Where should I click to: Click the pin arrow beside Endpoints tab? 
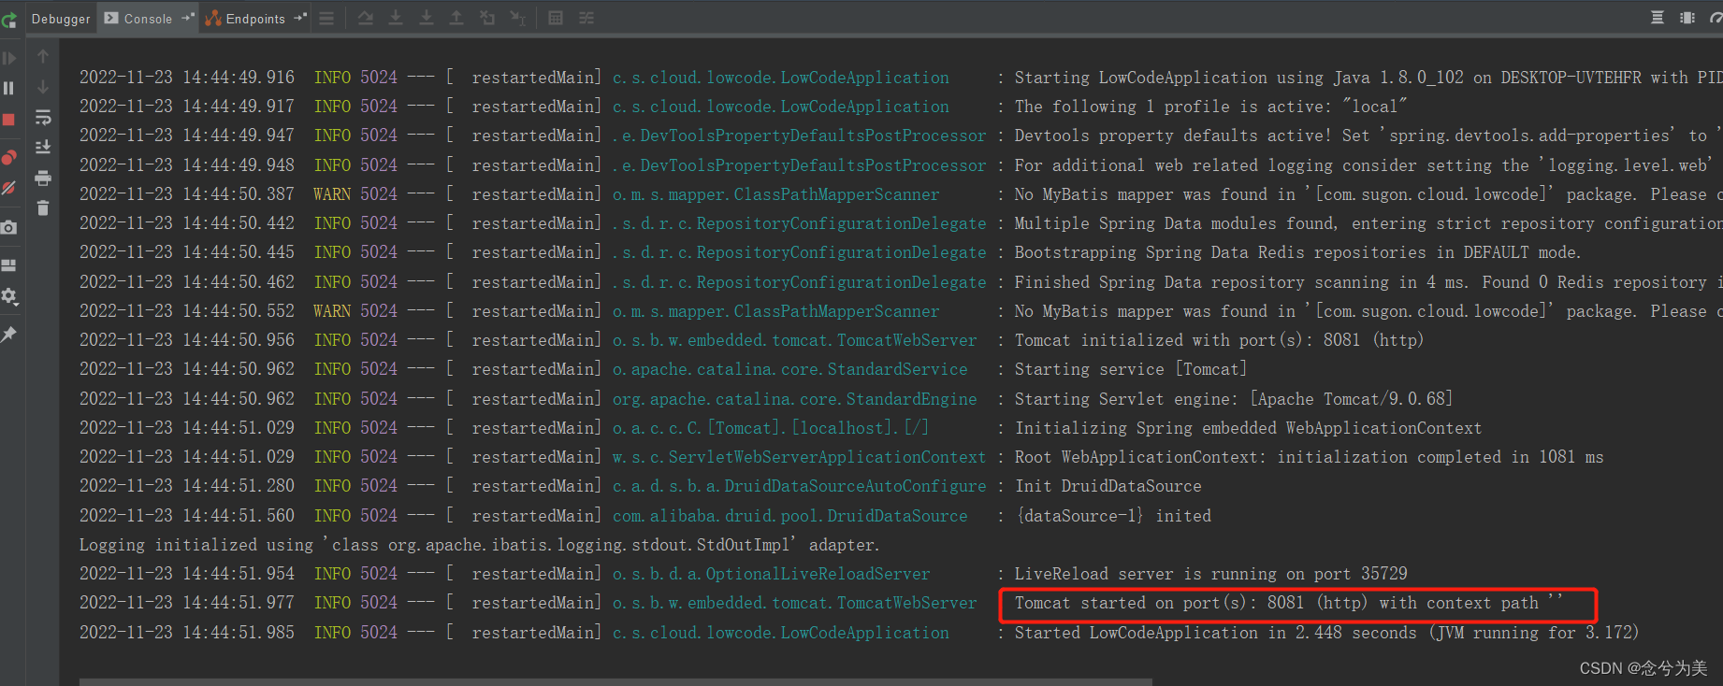click(300, 18)
